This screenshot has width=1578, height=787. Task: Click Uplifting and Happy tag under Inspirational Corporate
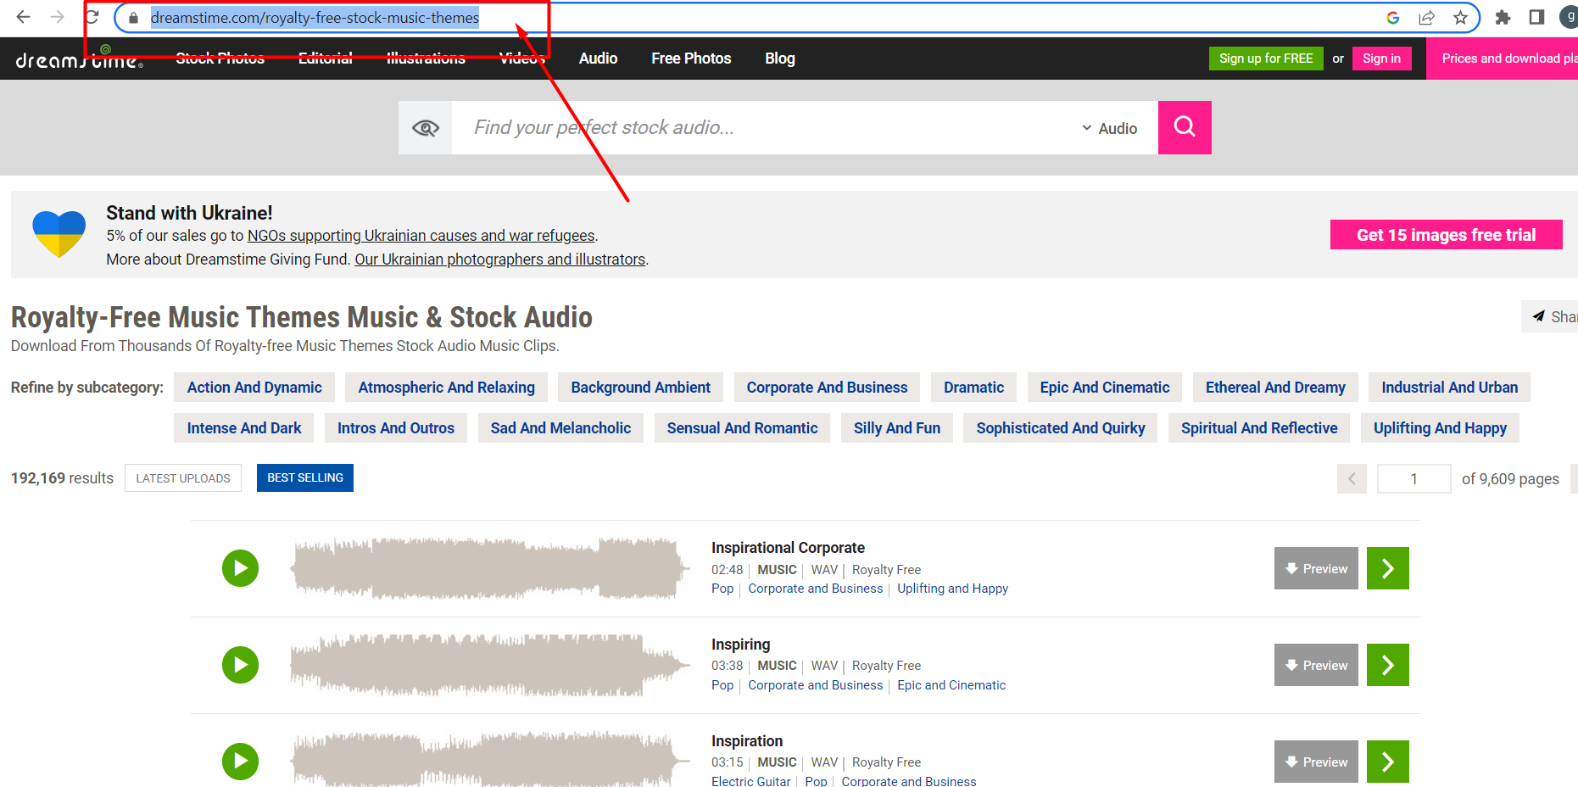[952, 589]
